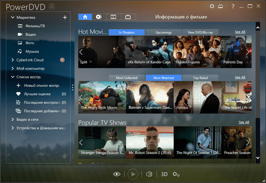The width and height of the screenshot is (266, 183).
Task: Collapse the Медиатека tree node
Action: tap(12, 17)
